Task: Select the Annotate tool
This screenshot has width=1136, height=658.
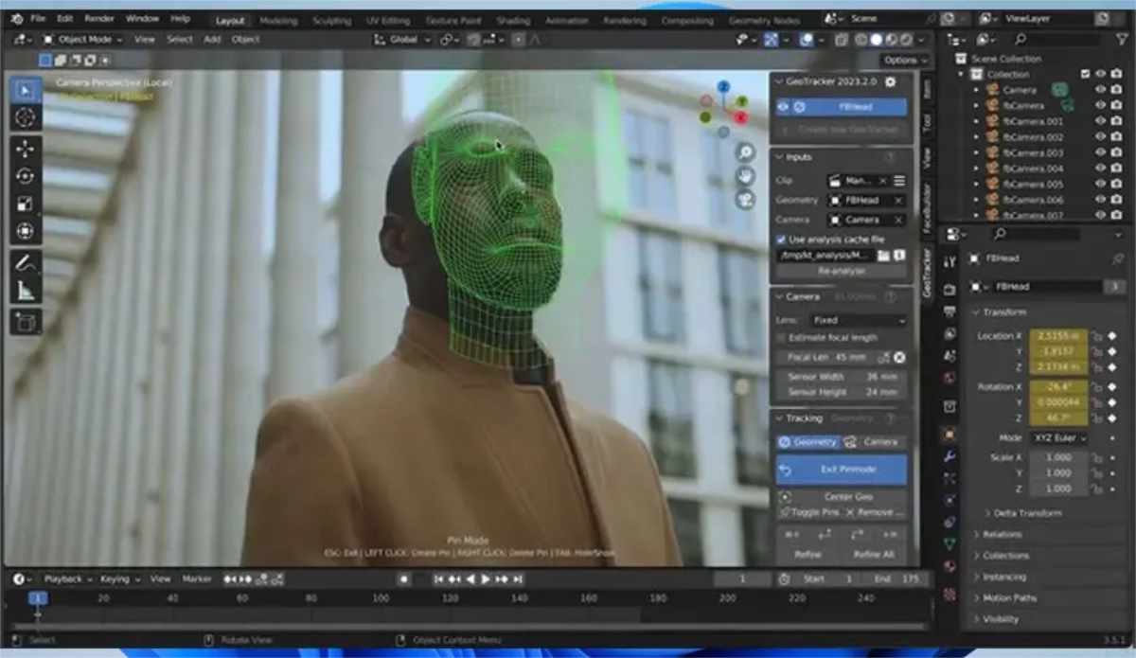Action: pos(26,263)
